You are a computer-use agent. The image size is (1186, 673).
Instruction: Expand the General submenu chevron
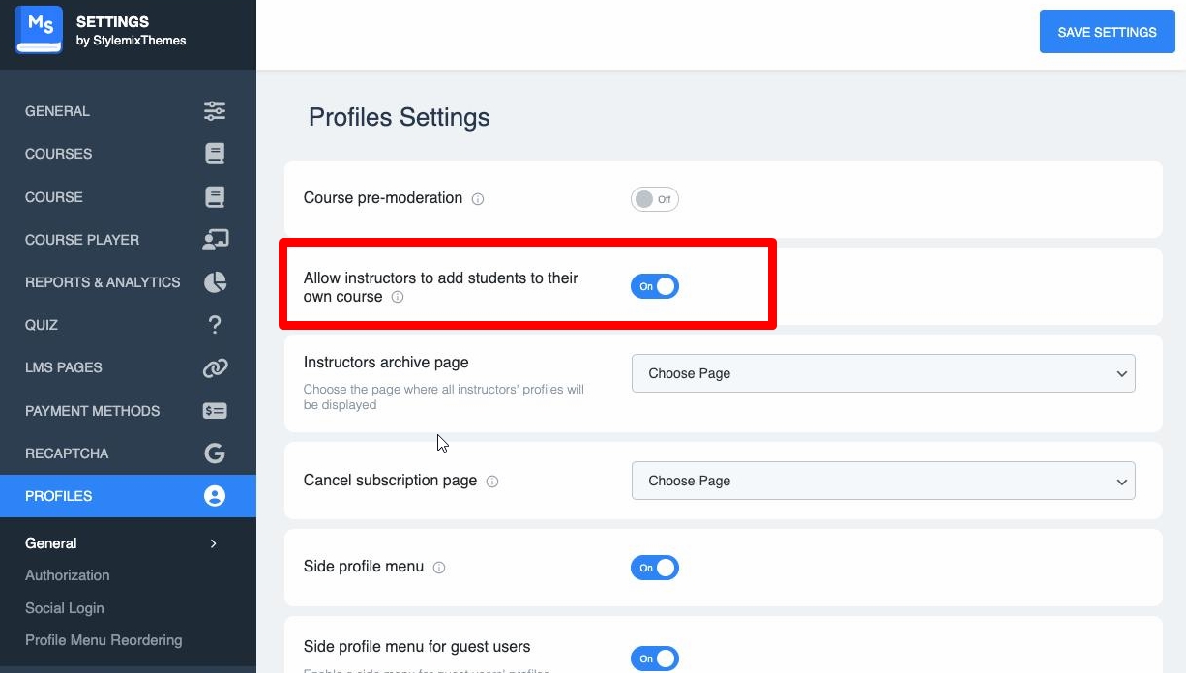pyautogui.click(x=214, y=543)
